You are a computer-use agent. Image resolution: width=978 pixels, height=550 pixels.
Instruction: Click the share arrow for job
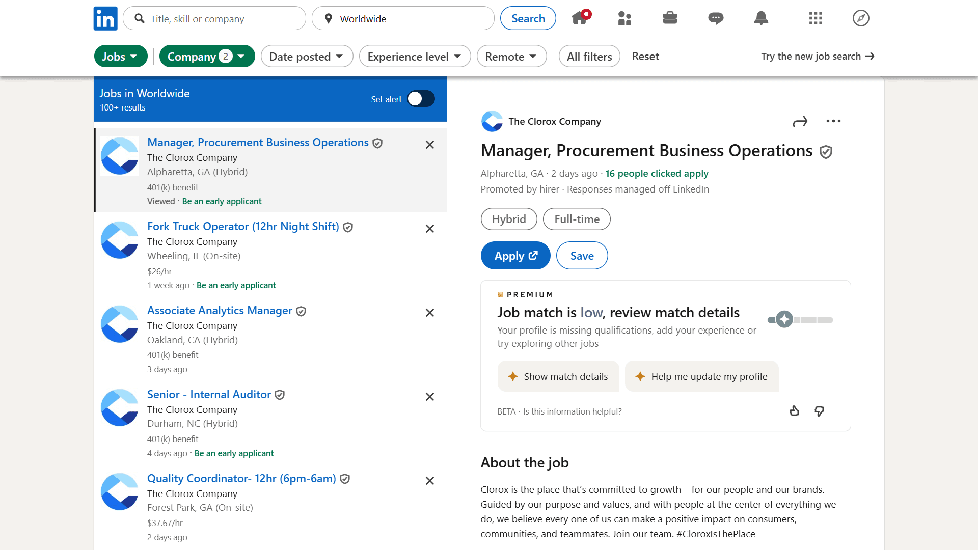pos(800,121)
